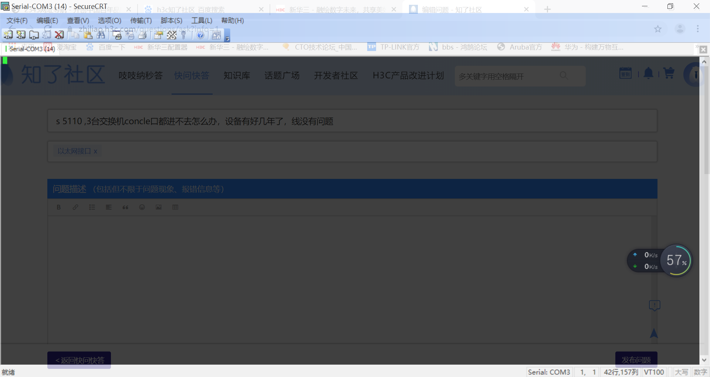Click the bell notification icon on the web page
710x377 pixels.
(x=649, y=74)
